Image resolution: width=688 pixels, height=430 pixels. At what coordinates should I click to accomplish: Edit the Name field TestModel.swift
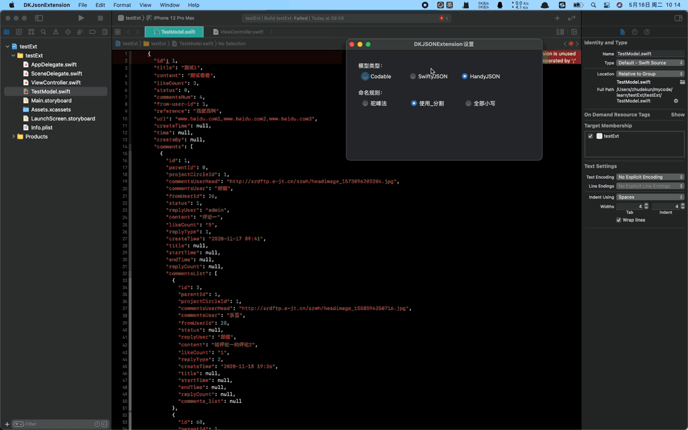click(651, 53)
